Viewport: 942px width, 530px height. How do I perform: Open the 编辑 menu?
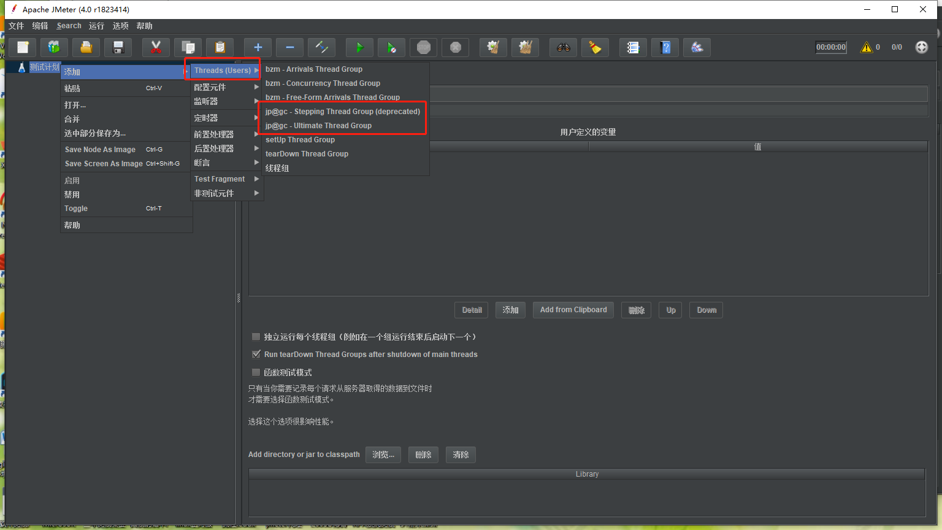[x=40, y=26]
